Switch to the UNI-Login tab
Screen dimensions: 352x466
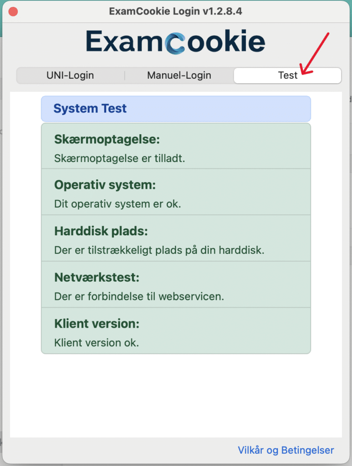71,76
